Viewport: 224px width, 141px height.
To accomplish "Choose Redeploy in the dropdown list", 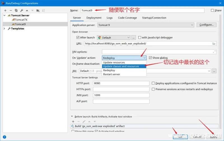I will [x=124, y=70].
